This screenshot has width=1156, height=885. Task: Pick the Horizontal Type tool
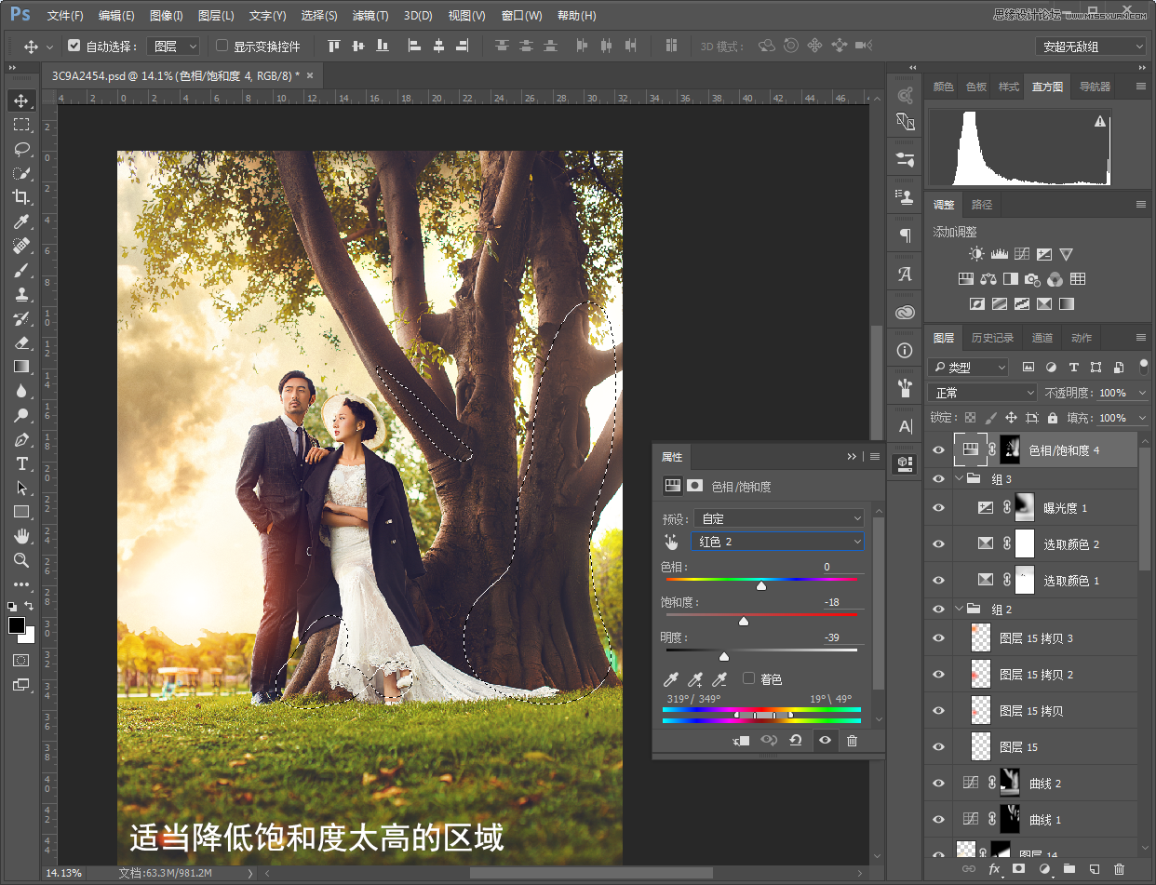click(x=20, y=463)
